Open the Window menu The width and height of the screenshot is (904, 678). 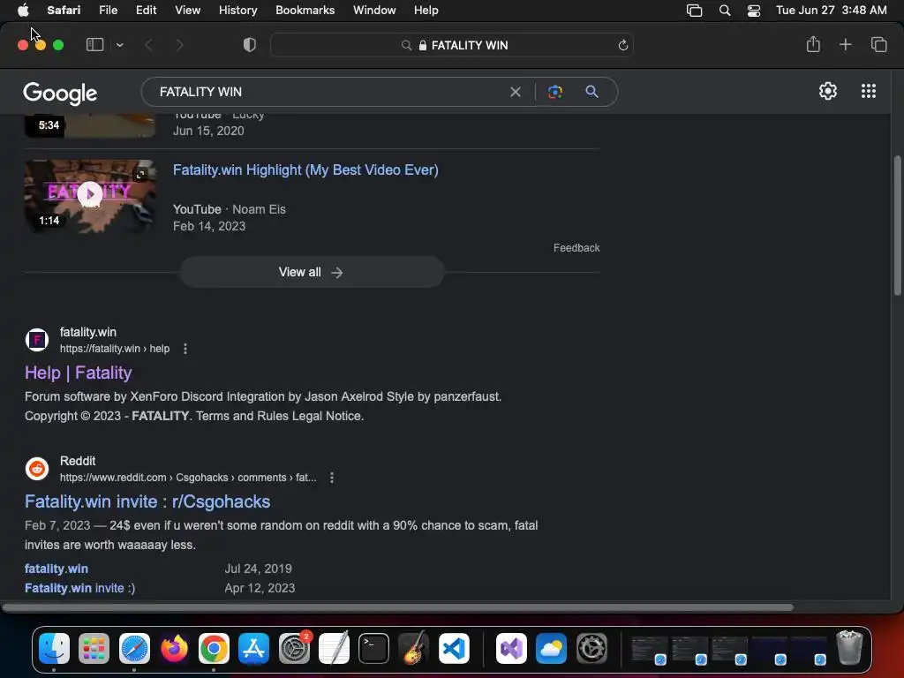pos(374,10)
